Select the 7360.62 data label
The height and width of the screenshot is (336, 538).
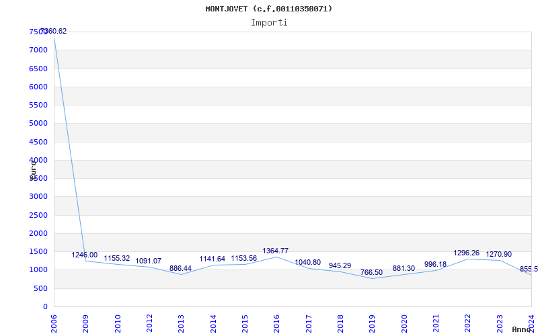coord(54,31)
